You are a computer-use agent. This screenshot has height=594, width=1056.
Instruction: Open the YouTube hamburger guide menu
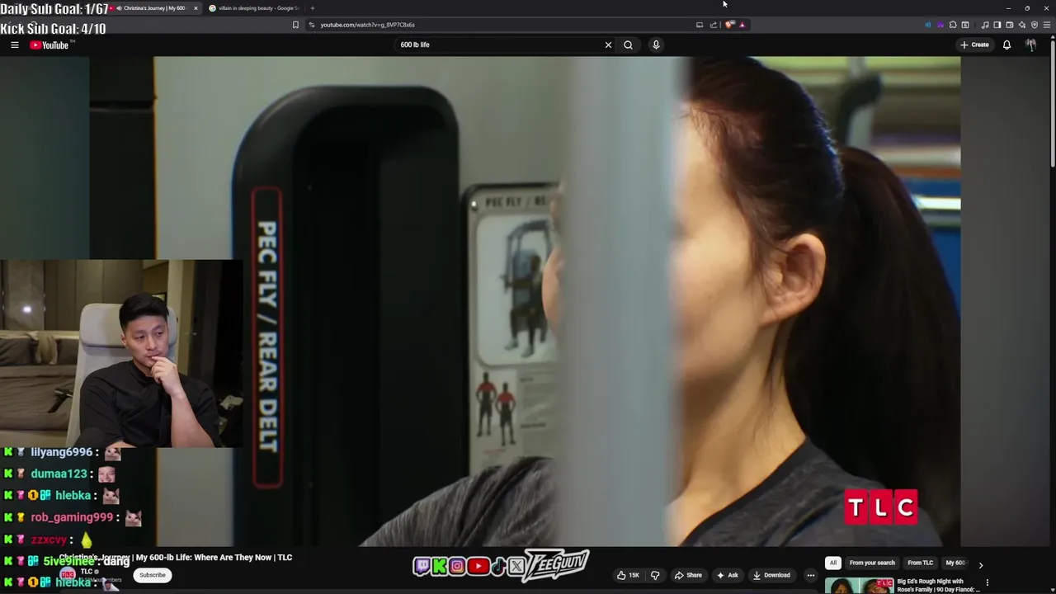[x=15, y=45]
